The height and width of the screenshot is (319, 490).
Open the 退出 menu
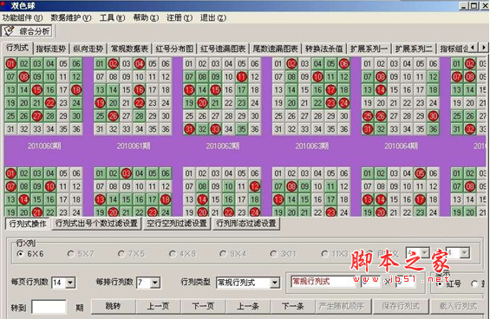[212, 18]
